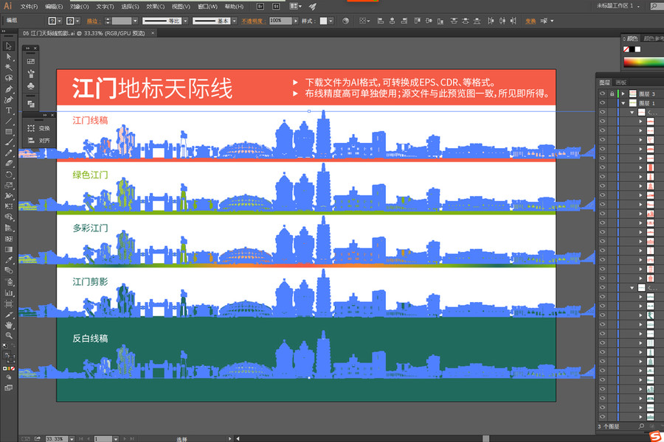Click the opacity 100% input field
Image resolution: width=664 pixels, height=442 pixels.
281,21
